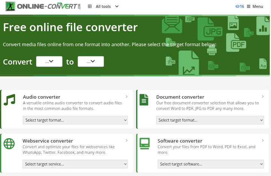Open the Select target software dropdown
The width and height of the screenshot is (271, 176).
click(211, 164)
